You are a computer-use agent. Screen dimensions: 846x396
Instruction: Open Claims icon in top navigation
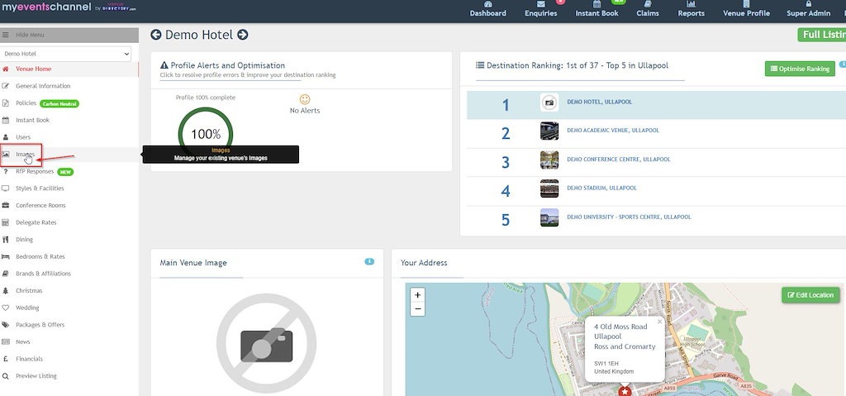coord(648,4)
